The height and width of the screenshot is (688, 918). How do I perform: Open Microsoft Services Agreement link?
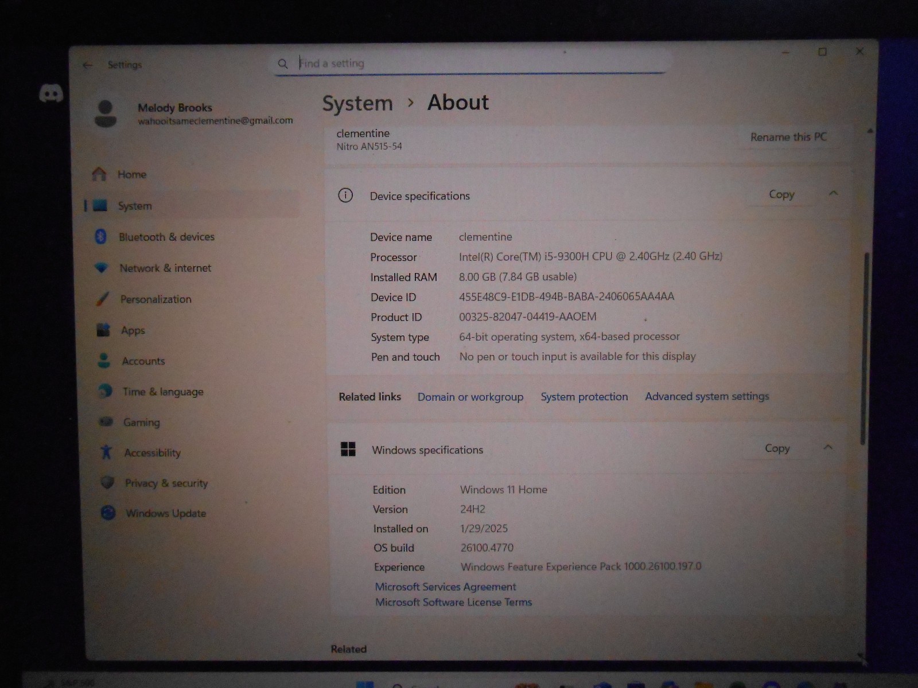(445, 587)
